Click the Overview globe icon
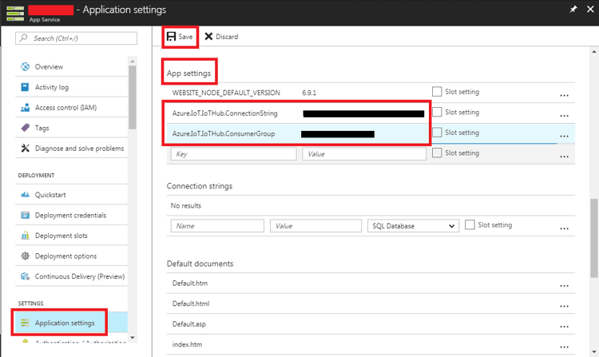 [x=26, y=66]
